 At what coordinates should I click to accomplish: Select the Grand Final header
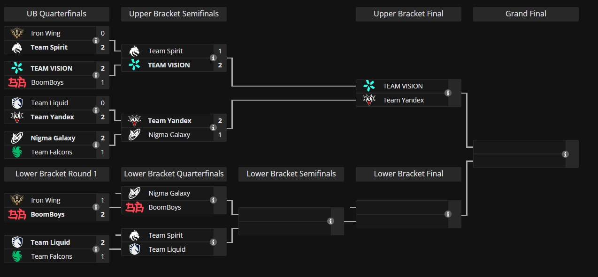click(x=526, y=14)
